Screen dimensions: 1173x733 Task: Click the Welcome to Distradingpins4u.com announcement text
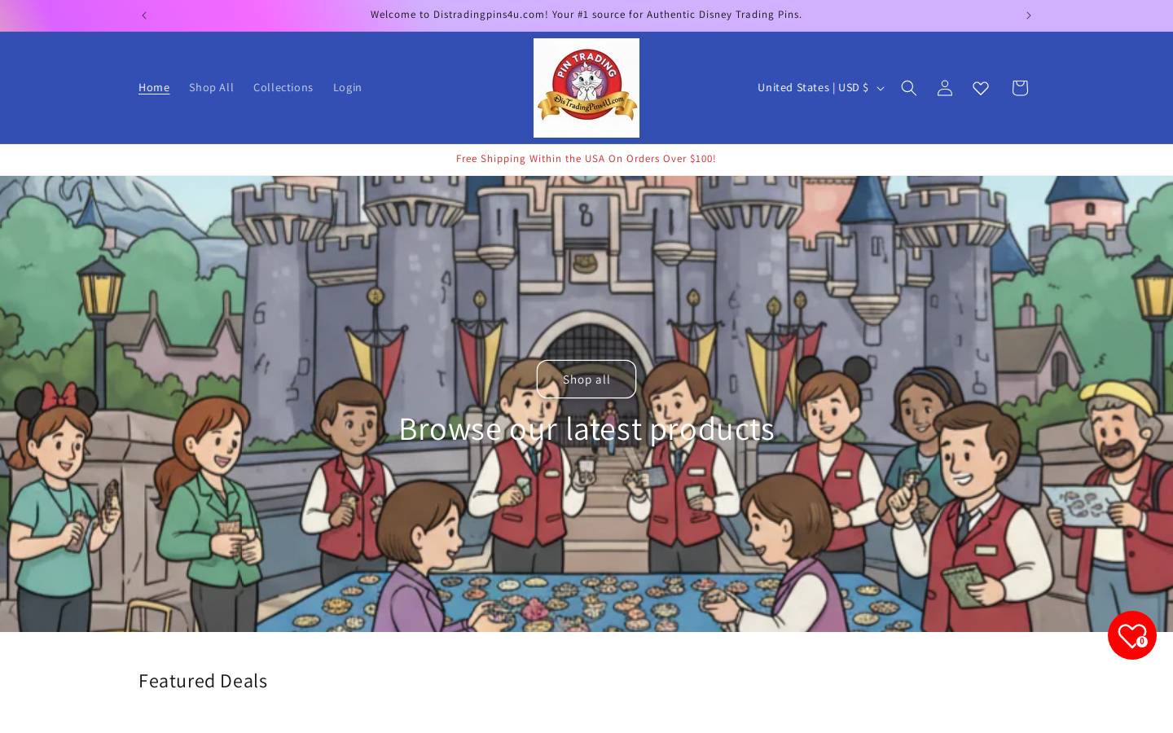[586, 15]
